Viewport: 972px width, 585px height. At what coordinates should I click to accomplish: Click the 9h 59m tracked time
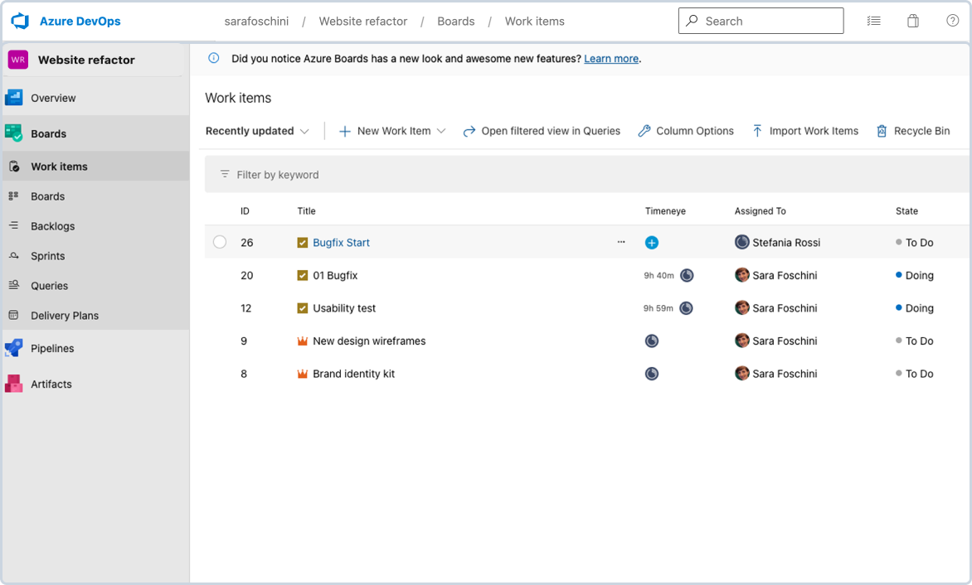coord(658,308)
